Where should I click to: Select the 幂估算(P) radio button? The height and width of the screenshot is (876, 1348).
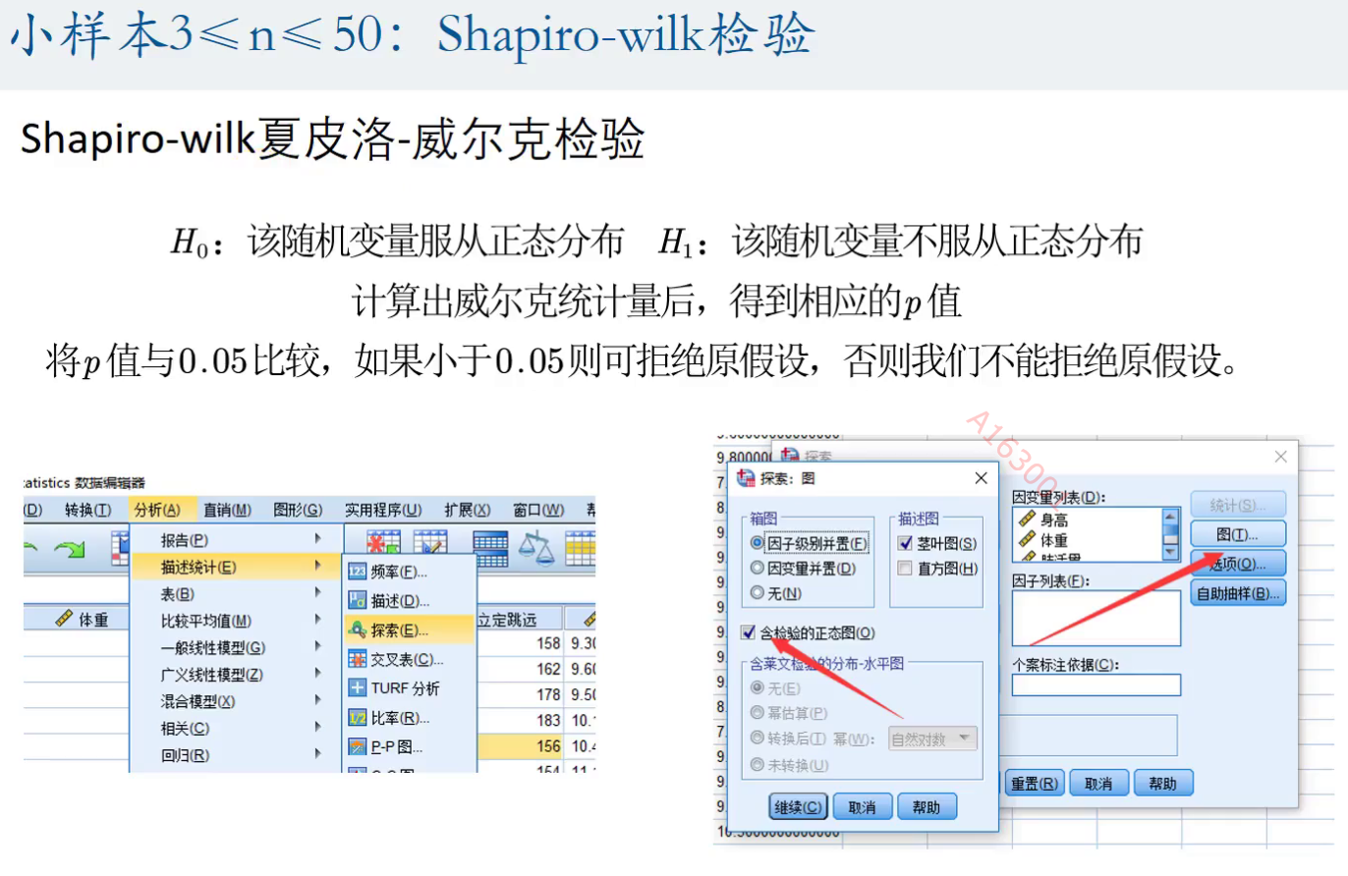[x=757, y=713]
